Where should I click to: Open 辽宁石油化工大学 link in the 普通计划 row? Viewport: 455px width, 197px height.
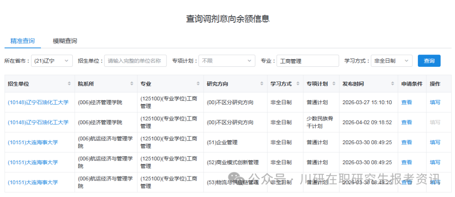pos(38,102)
